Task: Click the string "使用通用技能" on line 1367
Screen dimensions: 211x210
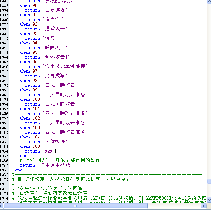Action: [55, 165]
